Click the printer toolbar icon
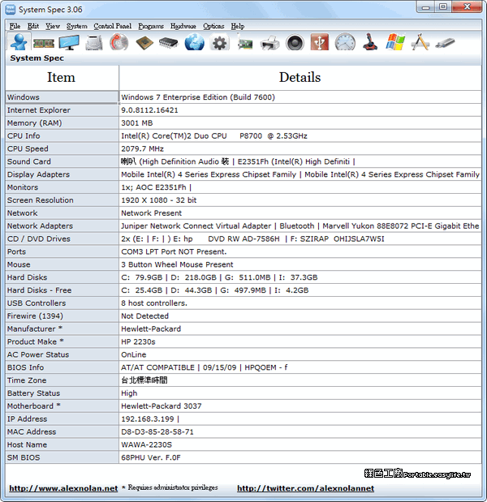The height and width of the screenshot is (502, 487). coord(269,43)
